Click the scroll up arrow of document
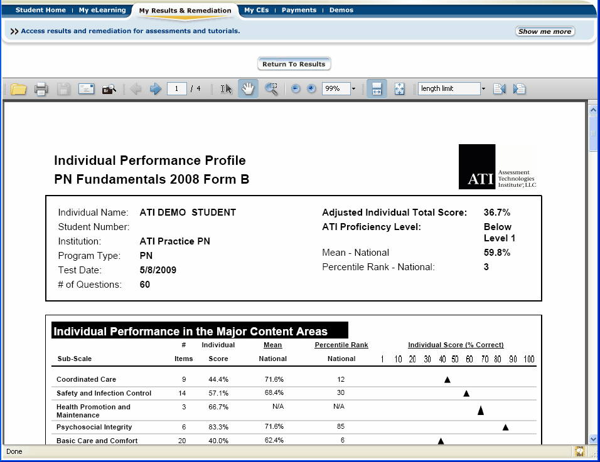600x462 pixels. tap(593, 110)
